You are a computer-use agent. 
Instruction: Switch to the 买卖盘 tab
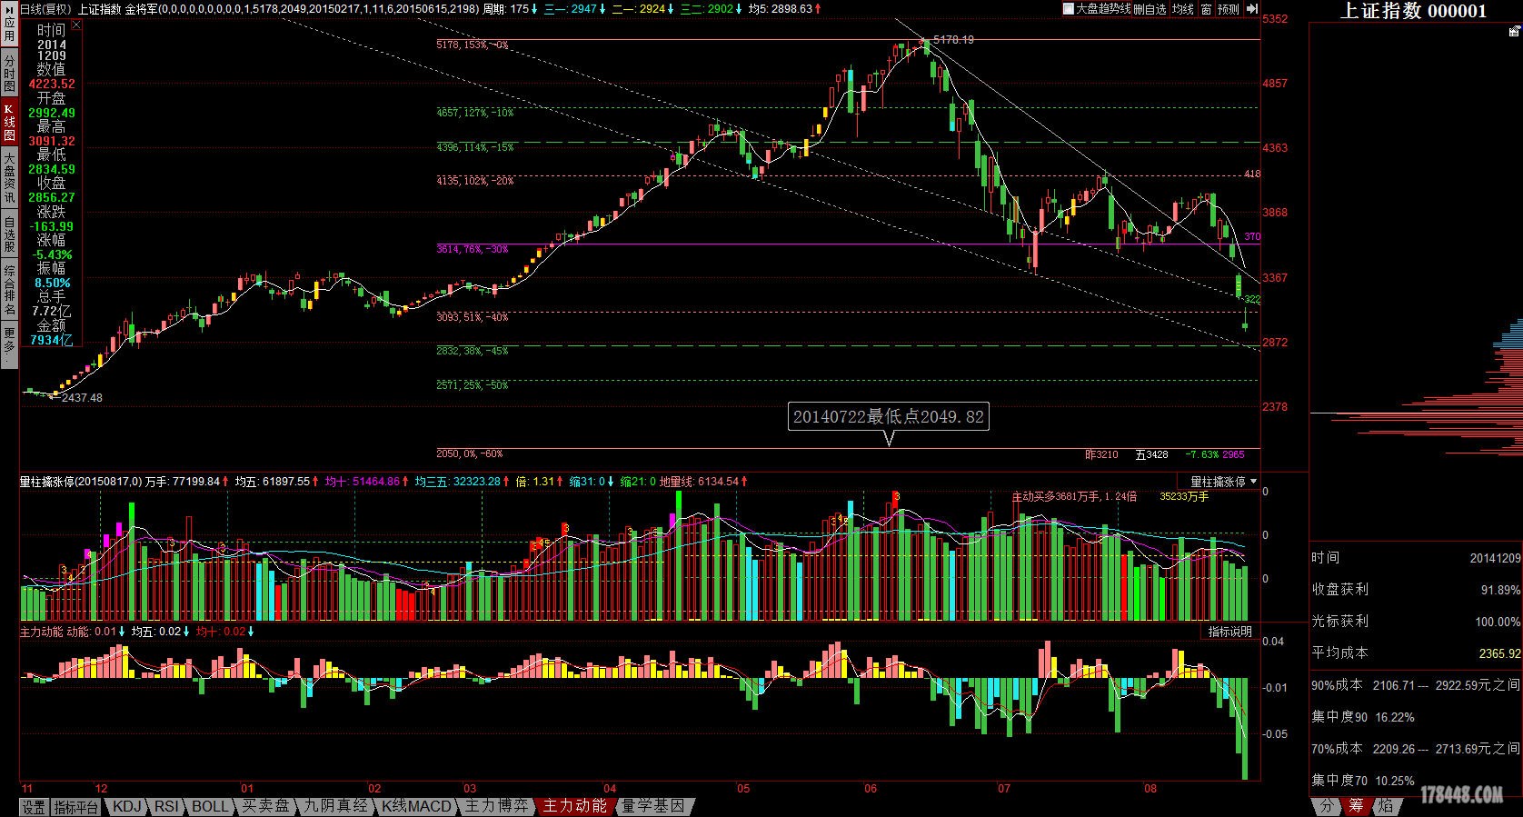(x=266, y=806)
